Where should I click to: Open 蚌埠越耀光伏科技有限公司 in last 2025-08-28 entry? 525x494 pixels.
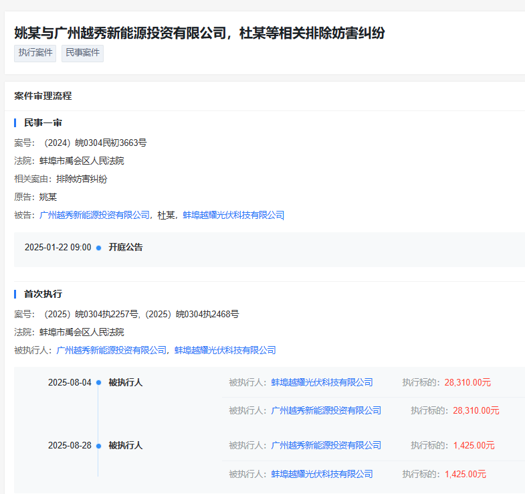click(322, 474)
